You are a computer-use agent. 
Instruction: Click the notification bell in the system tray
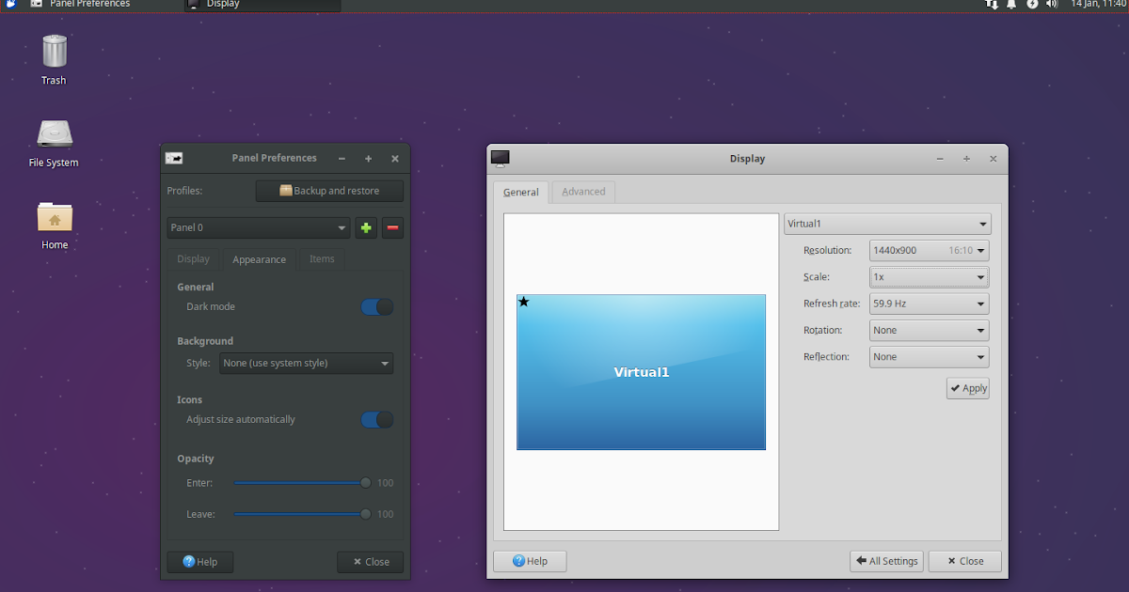(1010, 5)
